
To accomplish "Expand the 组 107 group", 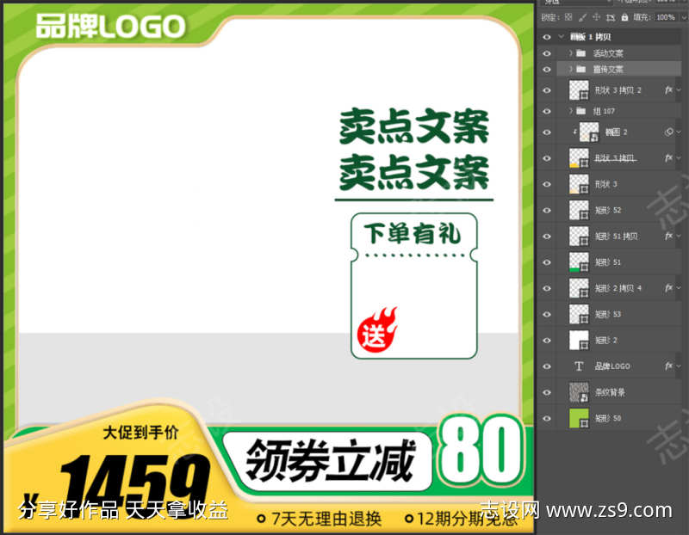I will [570, 111].
